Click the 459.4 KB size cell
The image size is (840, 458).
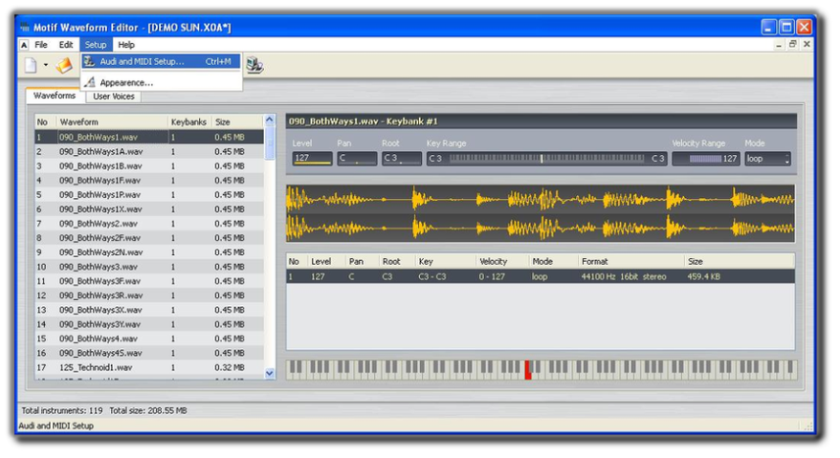point(703,277)
